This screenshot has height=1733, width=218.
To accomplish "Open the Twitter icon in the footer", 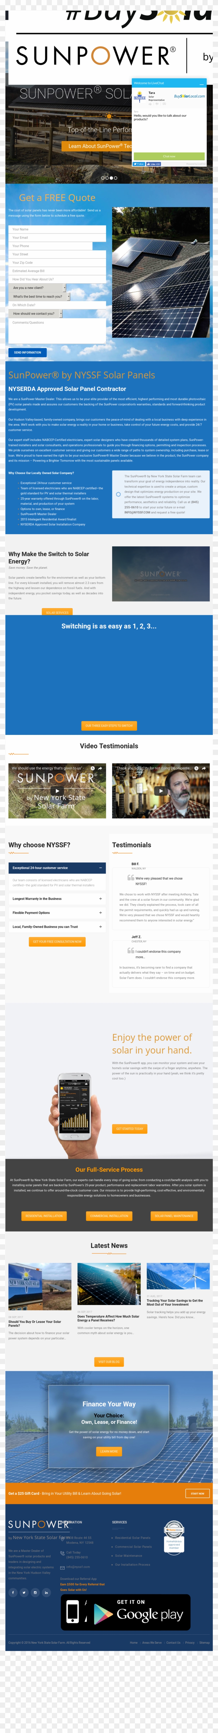I will (24, 1592).
